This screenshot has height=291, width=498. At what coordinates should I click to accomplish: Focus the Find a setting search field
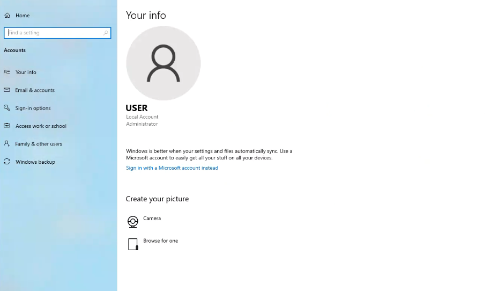coord(54,33)
